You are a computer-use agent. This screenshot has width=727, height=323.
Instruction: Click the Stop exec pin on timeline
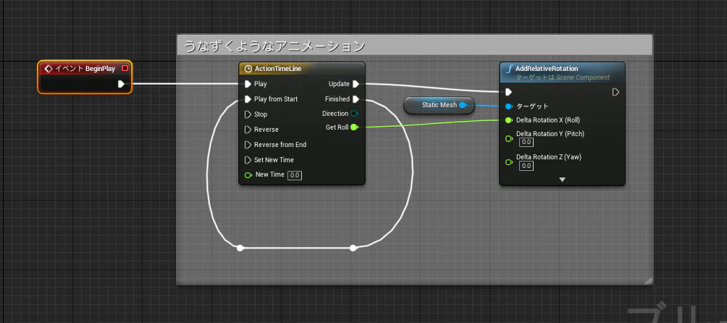pyautogui.click(x=248, y=114)
